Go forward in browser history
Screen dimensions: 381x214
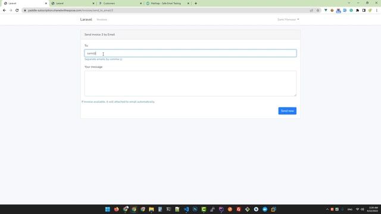tap(11, 11)
